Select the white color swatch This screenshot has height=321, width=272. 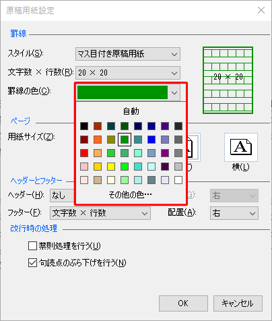[178, 180]
